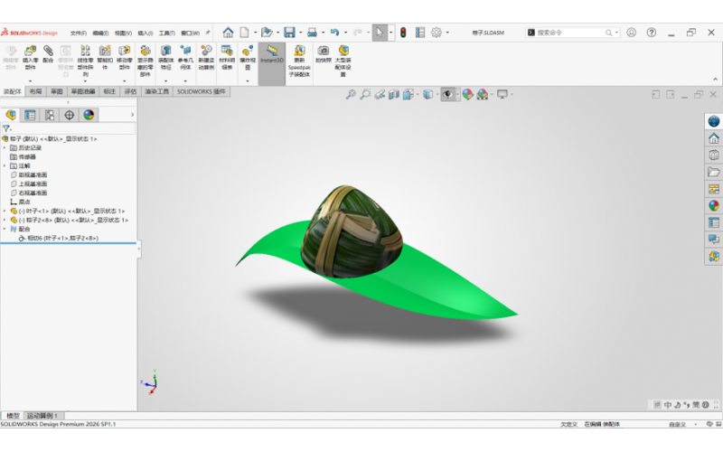This screenshot has height=452, width=723.
Task: Open the 视图(V) menu
Action: point(123,33)
